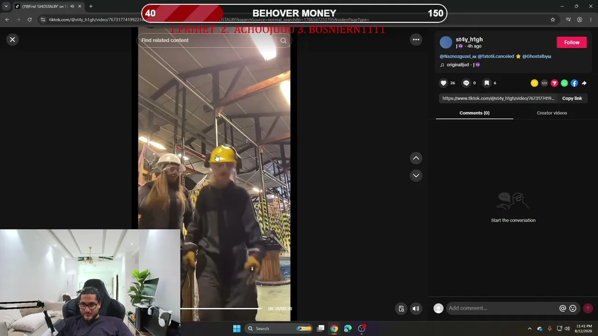Screen dimensions: 598x336
Task: Follow the st4y_h1gh account
Action: pyautogui.click(x=571, y=42)
